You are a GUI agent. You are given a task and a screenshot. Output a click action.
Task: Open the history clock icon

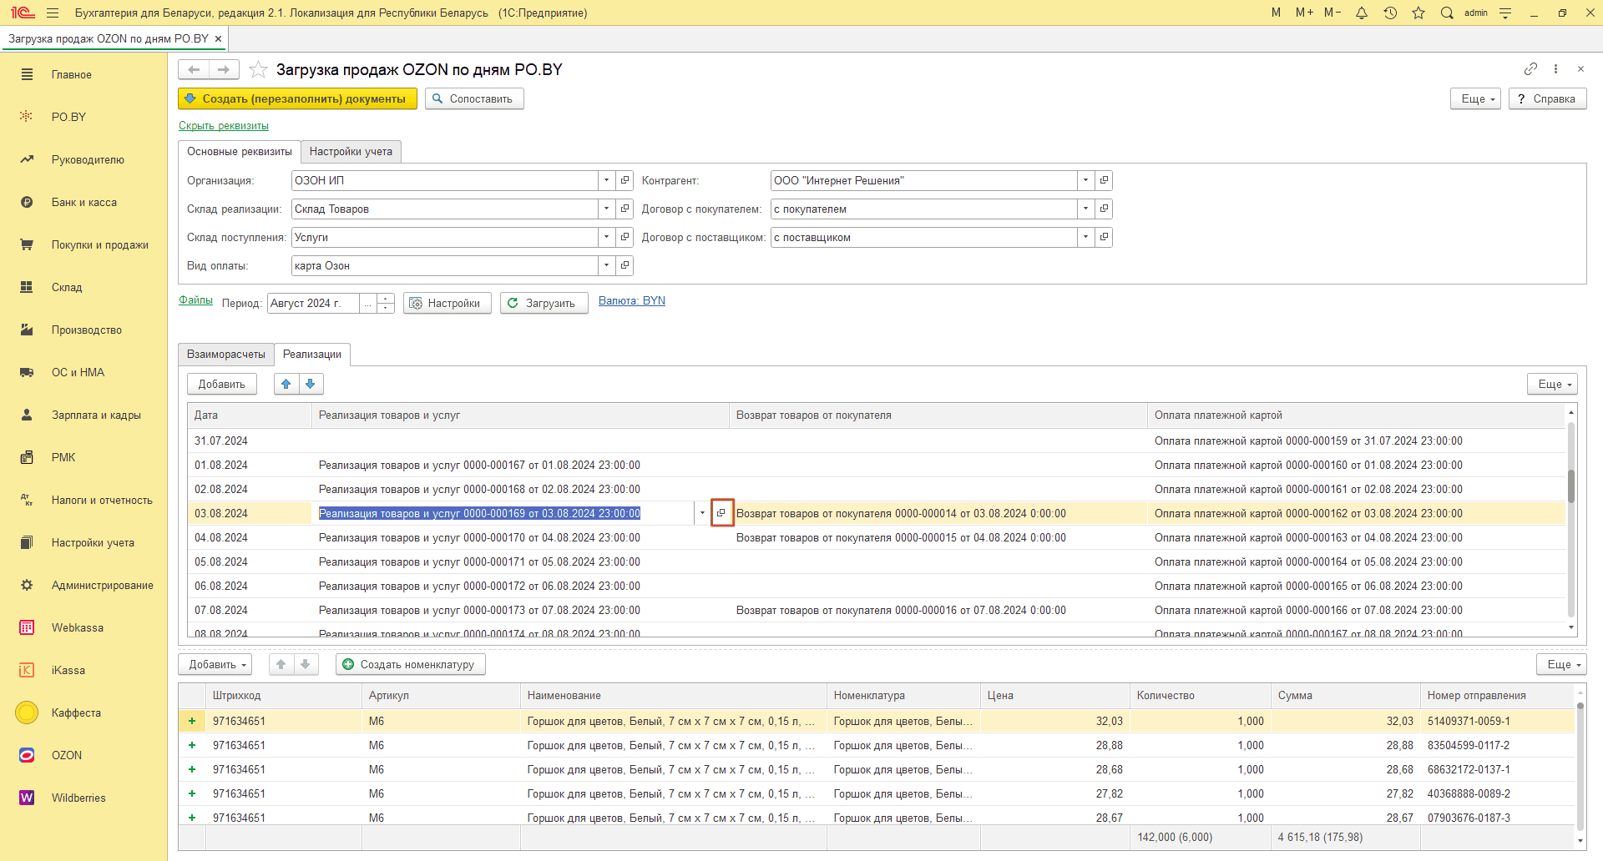(x=1390, y=13)
